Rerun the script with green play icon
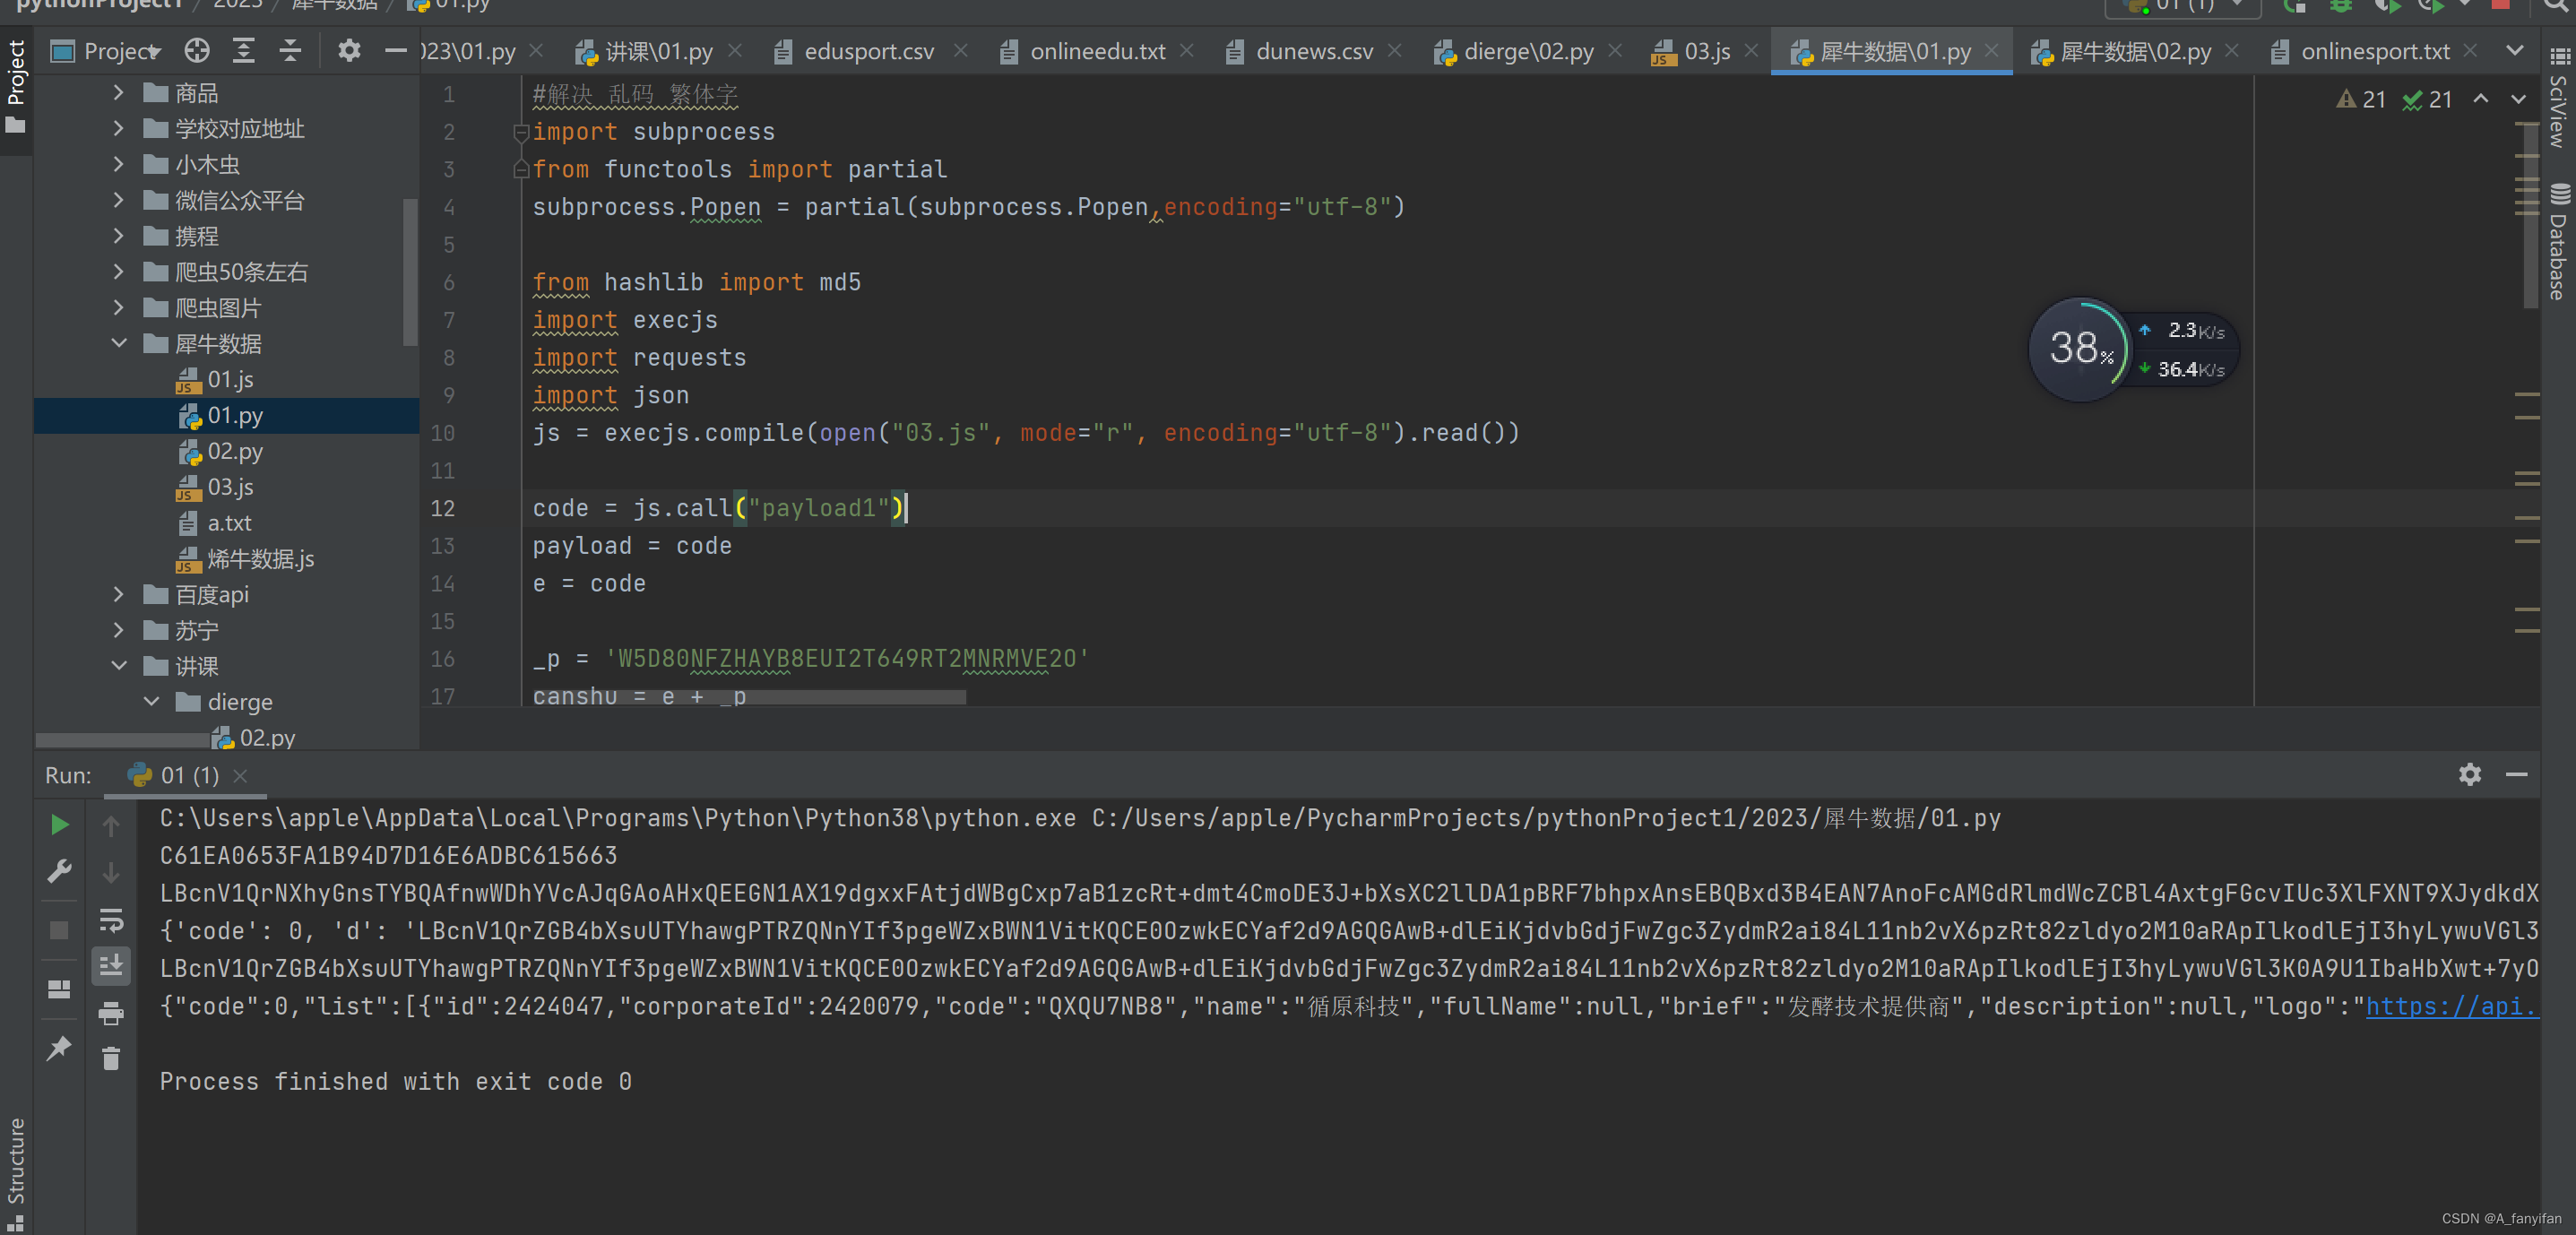 59,824
